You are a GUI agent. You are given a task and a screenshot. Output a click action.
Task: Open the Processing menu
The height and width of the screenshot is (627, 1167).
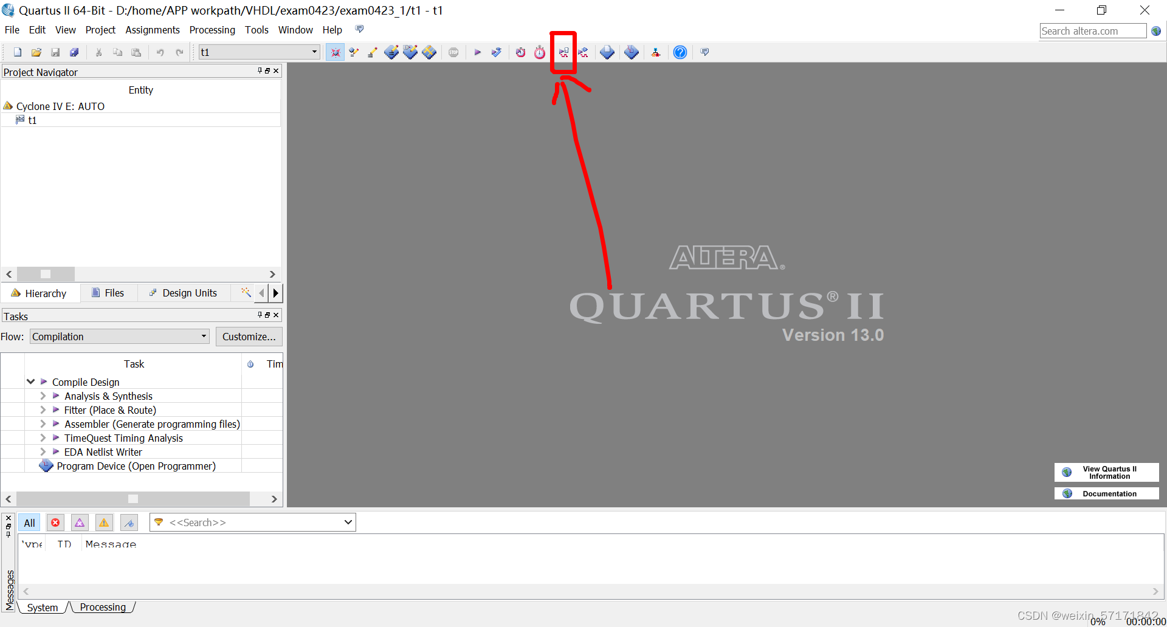(x=212, y=30)
